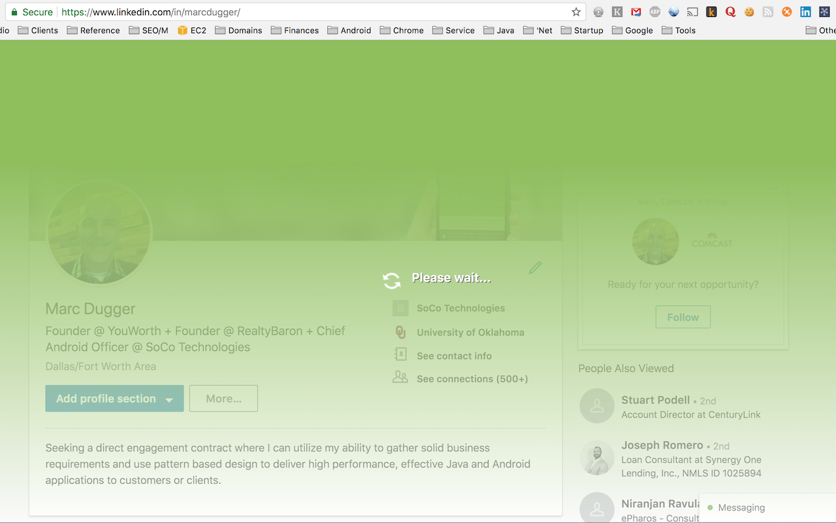This screenshot has height=523, width=836.
Task: Open the Messaging panel
Action: click(767, 508)
